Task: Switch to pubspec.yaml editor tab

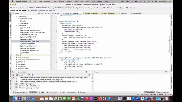Action: (x=137, y=13)
